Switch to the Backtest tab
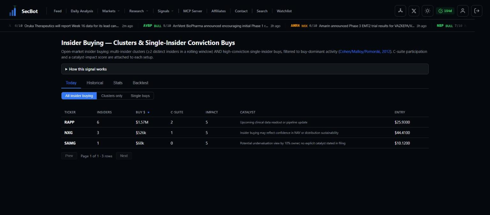 [x=140, y=83]
